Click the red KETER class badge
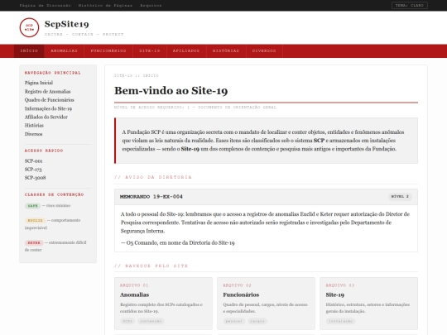 click(34, 242)
